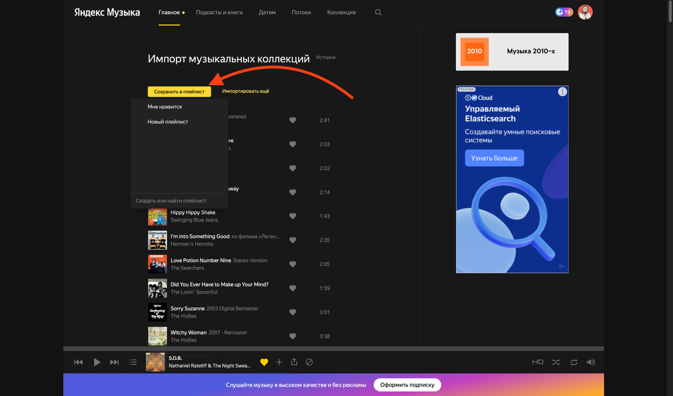Click the Импортировать ещё link
Viewport: 673px width, 396px height.
(x=246, y=91)
